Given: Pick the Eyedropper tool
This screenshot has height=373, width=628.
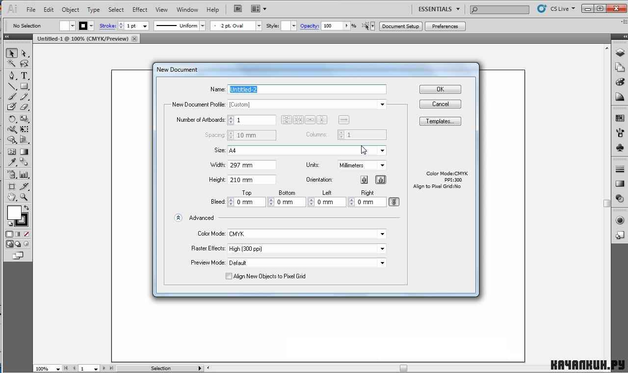Looking at the screenshot, I should (12, 162).
